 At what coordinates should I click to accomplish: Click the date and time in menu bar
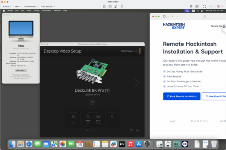pyautogui.click(x=215, y=11)
